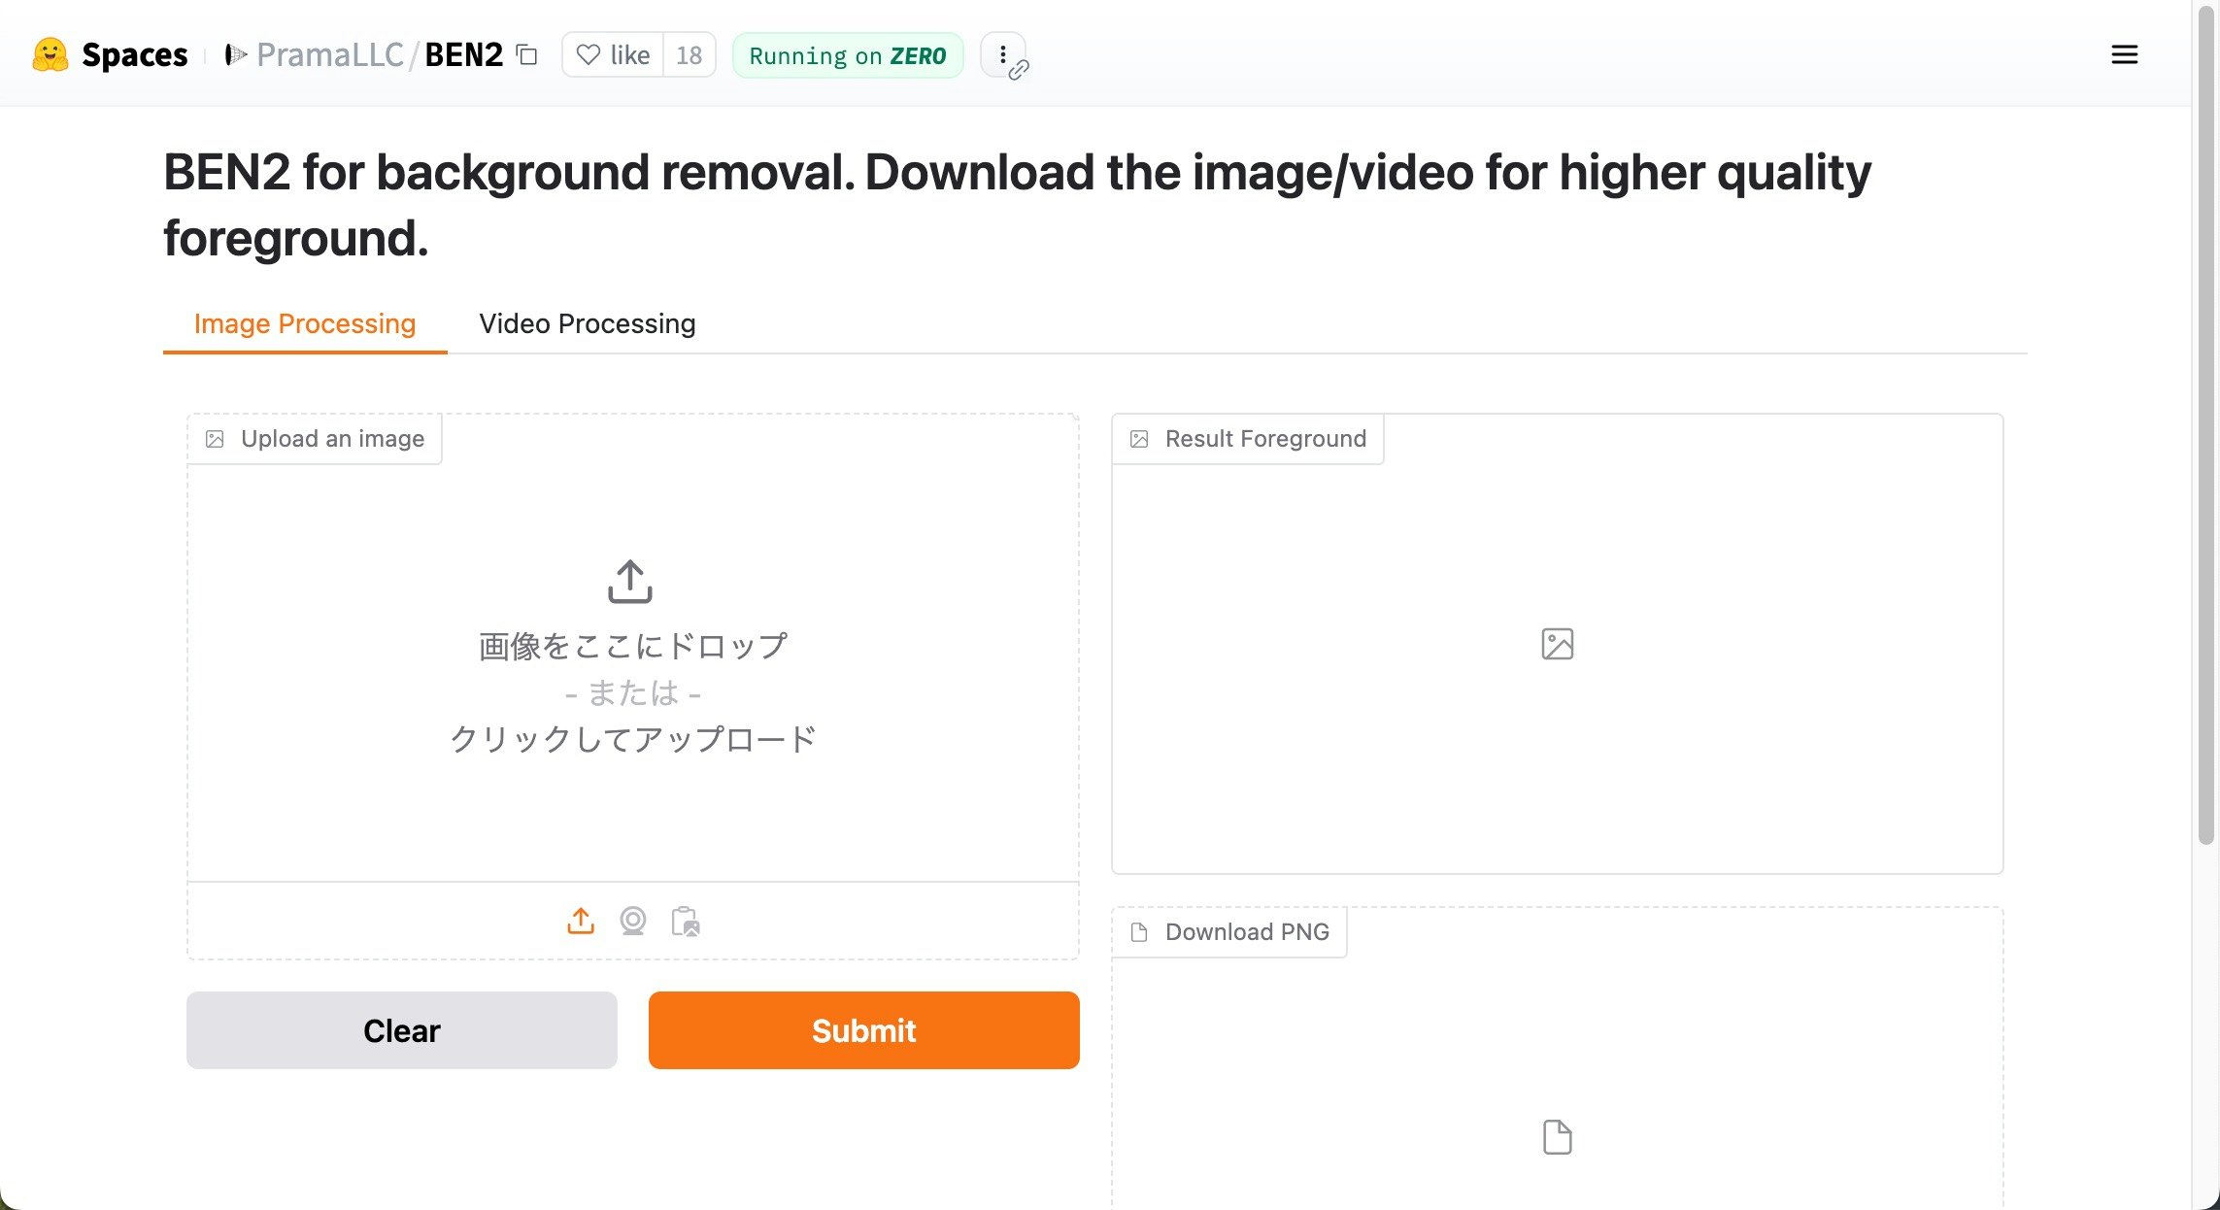
Task: Open the hamburger menu at top right
Action: [x=2124, y=54]
